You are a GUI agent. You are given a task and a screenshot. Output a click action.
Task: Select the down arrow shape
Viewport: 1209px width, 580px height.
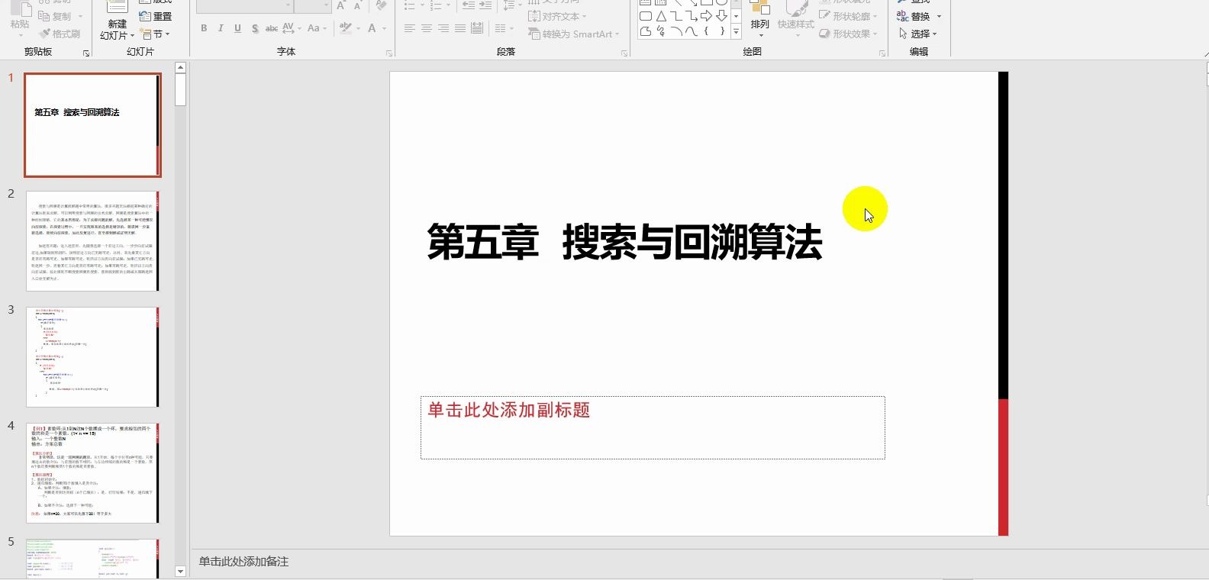tap(721, 16)
